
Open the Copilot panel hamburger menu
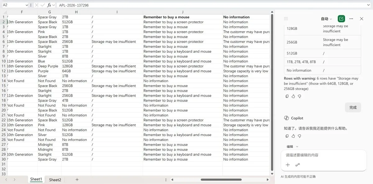click(286, 19)
